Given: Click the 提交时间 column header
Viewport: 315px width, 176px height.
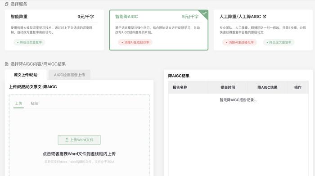Looking at the screenshot, I should tap(228, 87).
